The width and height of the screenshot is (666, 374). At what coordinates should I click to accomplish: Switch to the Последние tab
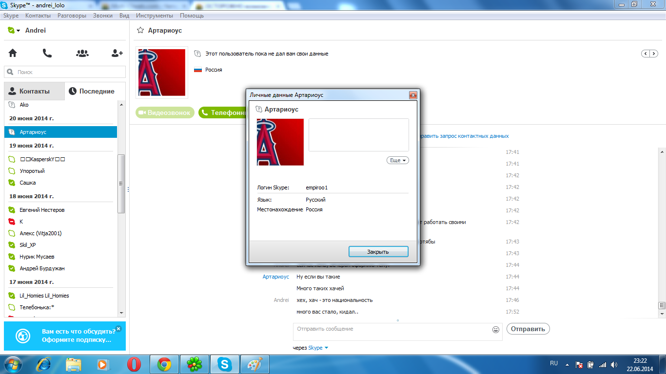click(95, 91)
